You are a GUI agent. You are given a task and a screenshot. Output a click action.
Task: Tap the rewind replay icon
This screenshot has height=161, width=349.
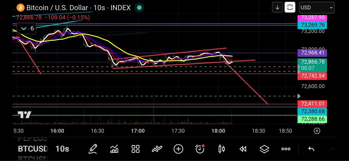pos(243,149)
